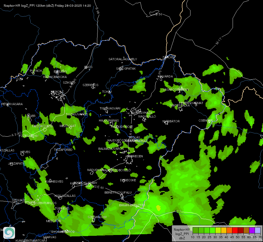
Task: Click the NAGYKALLO city label
Action: 147,116
